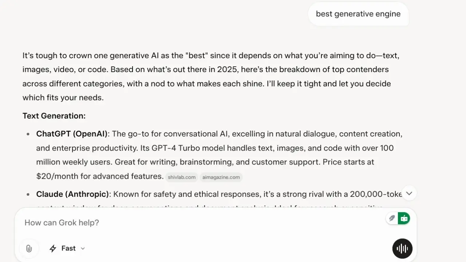Screen dimensions: 466x262
Task: Click the paperclip in the composer bar
Action: click(x=29, y=248)
